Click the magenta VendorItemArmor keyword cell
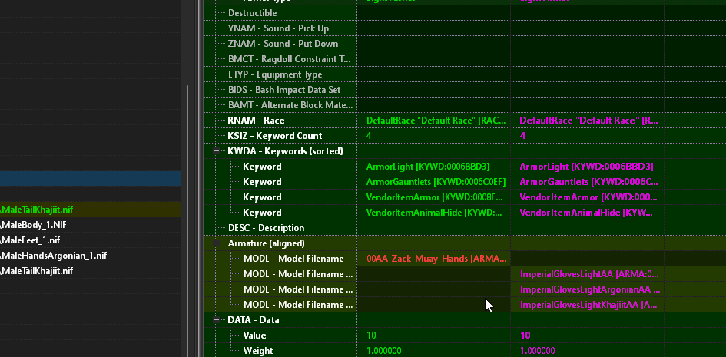Image resolution: width=726 pixels, height=357 pixels. pyautogui.click(x=587, y=197)
